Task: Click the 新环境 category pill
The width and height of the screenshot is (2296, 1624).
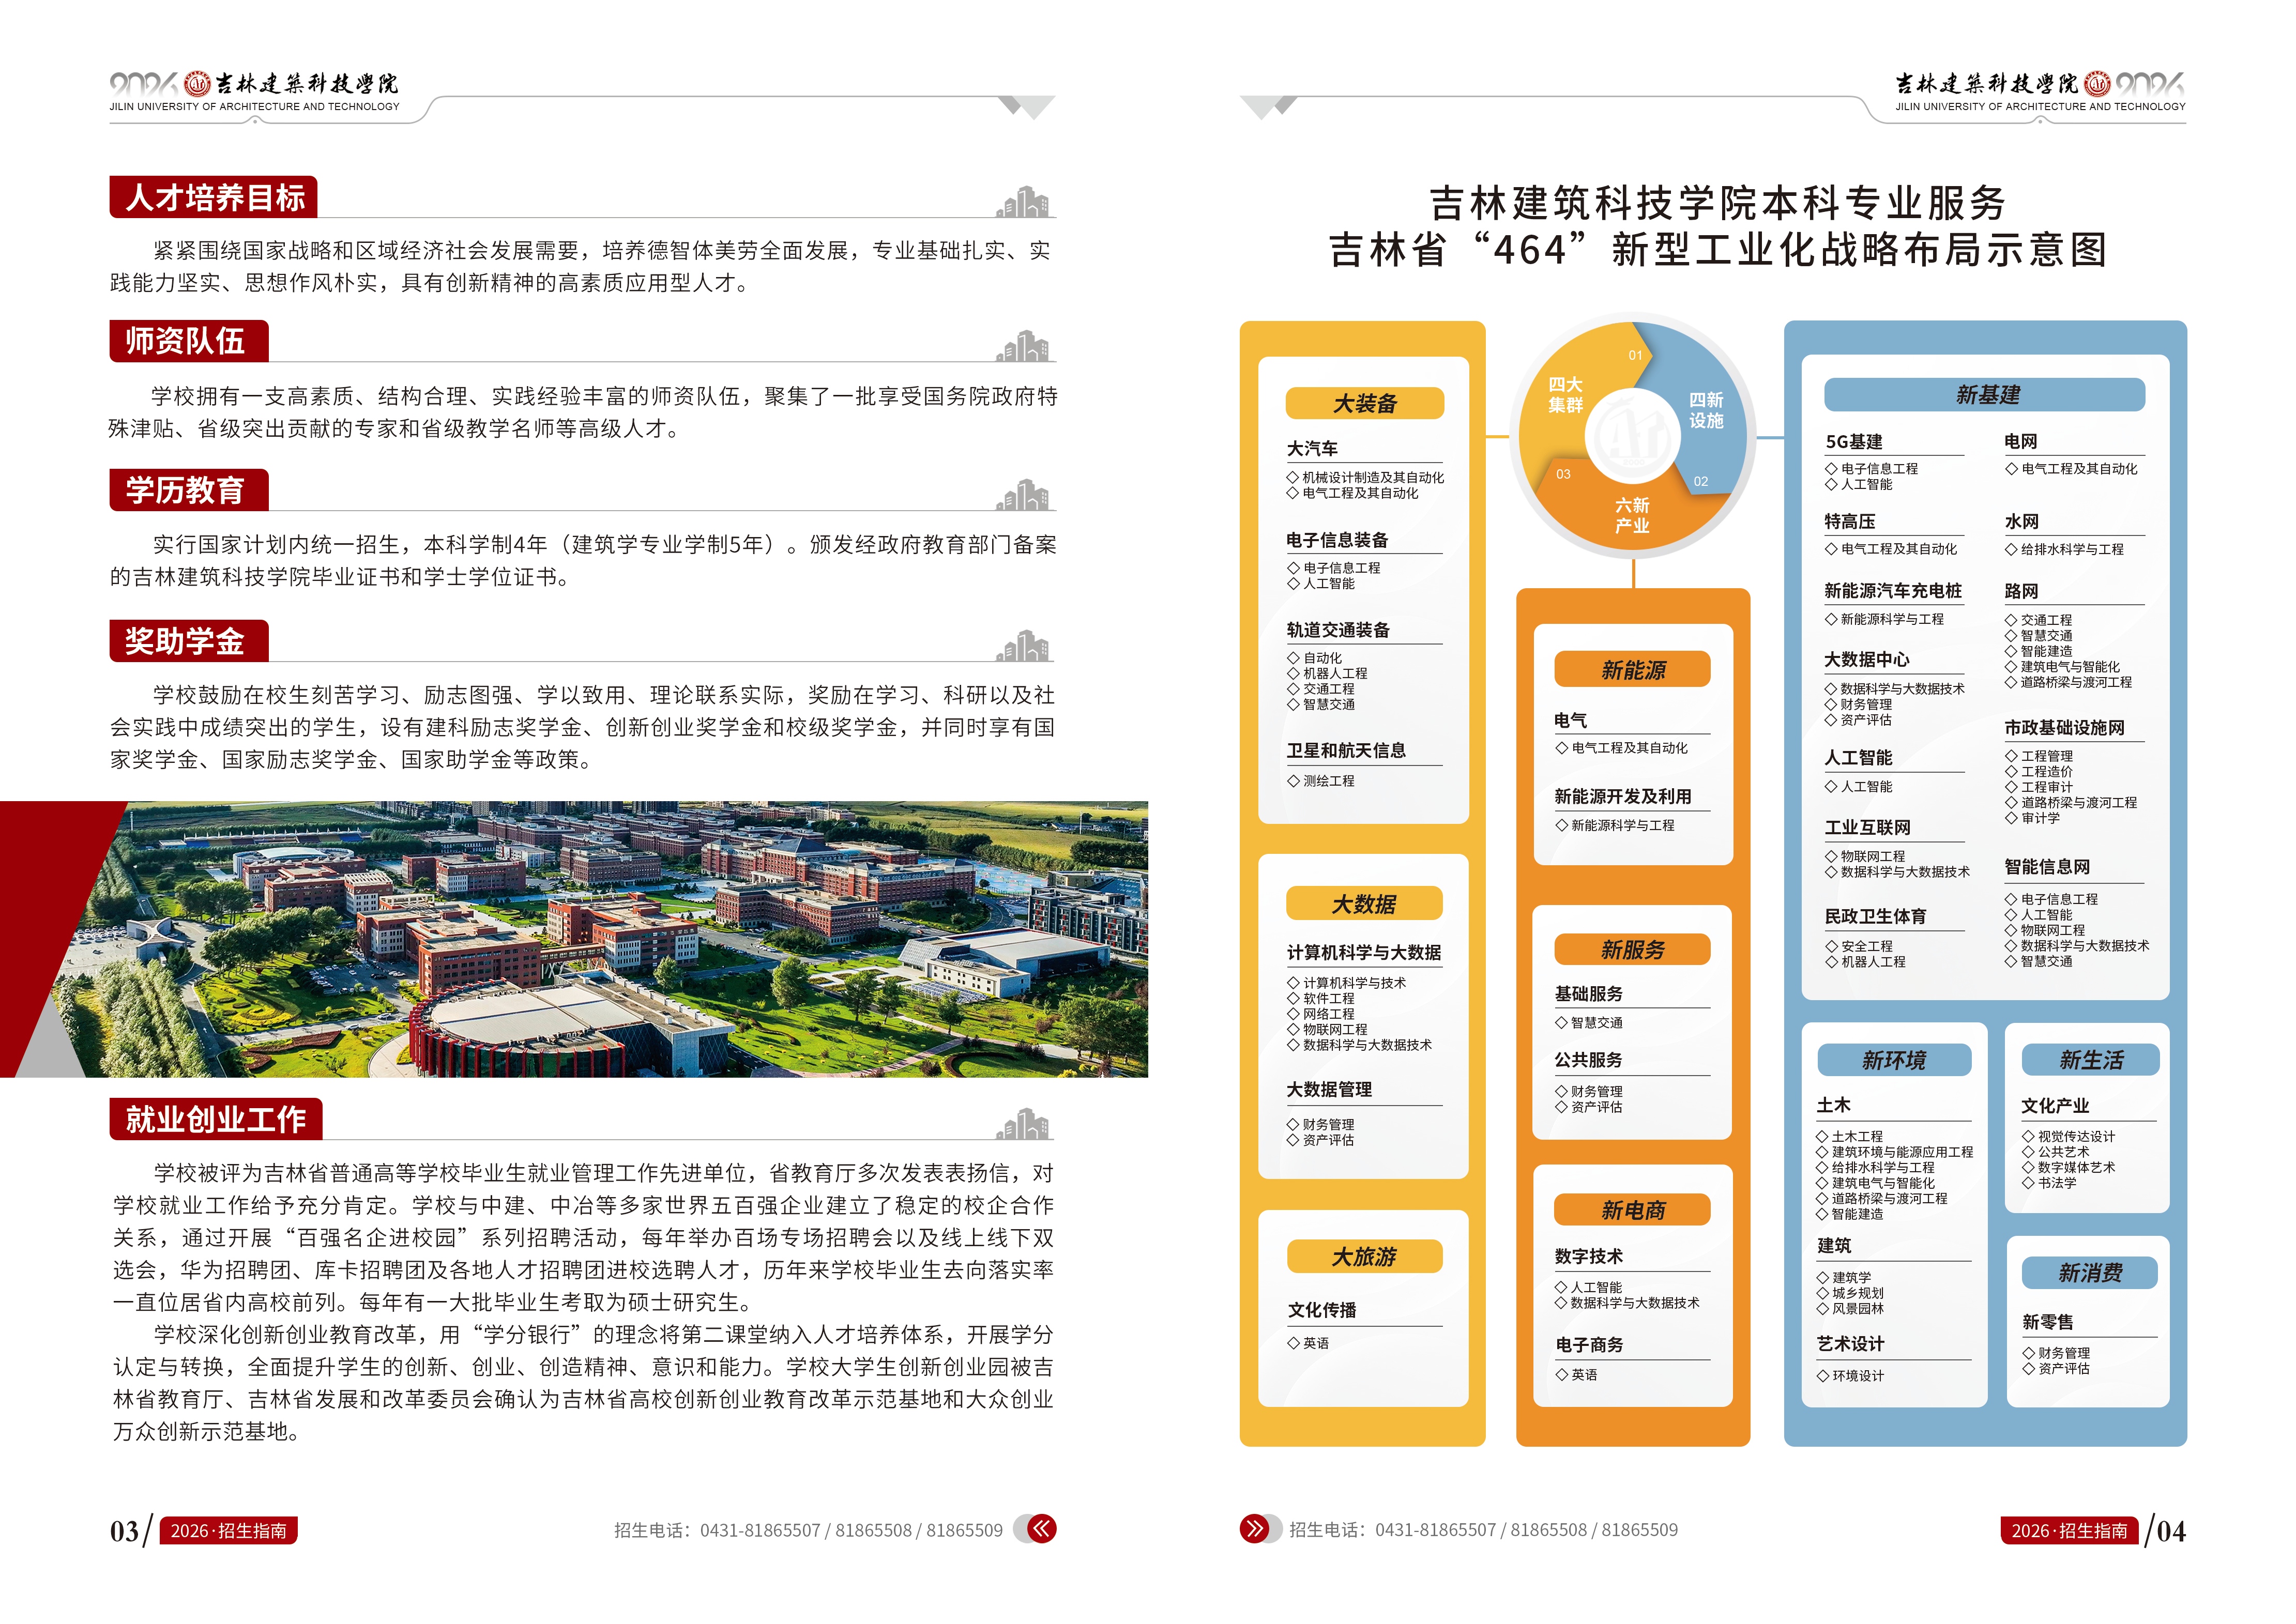Action: 1894,1060
